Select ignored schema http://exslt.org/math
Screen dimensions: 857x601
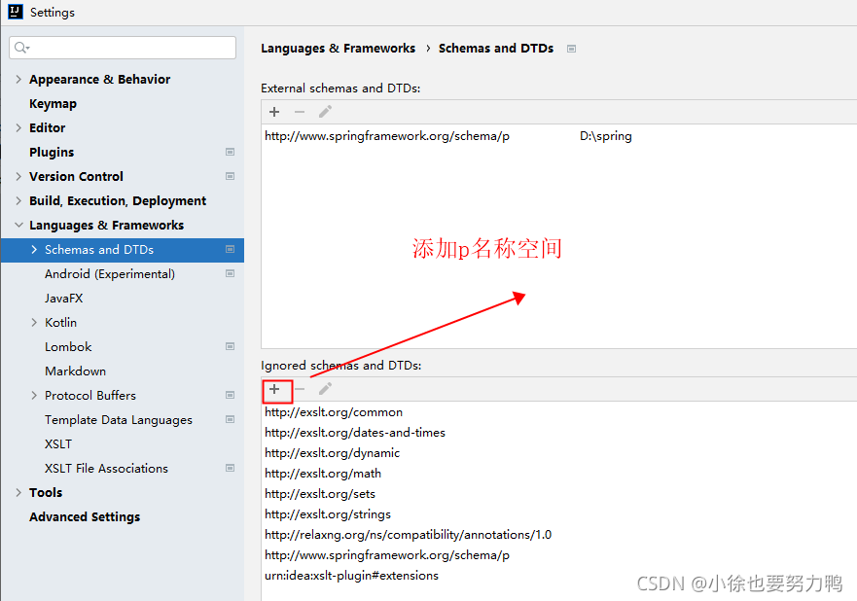point(558,474)
